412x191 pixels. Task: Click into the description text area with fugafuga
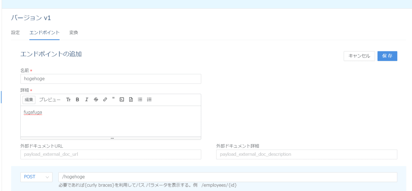point(111,121)
